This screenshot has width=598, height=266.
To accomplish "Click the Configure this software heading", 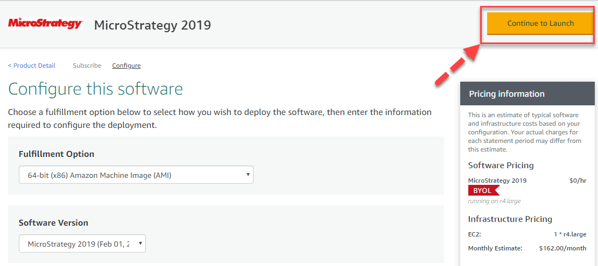I will [96, 89].
